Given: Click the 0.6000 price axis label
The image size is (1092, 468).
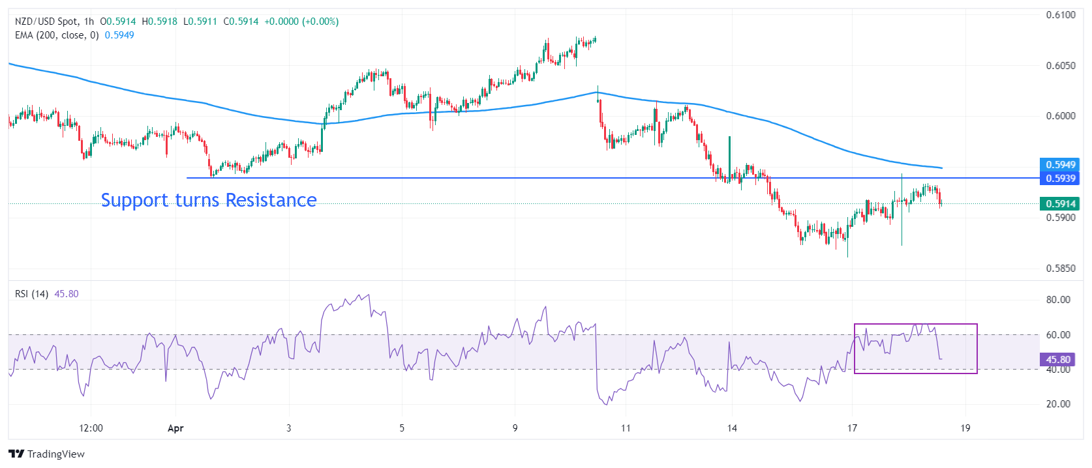Looking at the screenshot, I should [x=1060, y=116].
